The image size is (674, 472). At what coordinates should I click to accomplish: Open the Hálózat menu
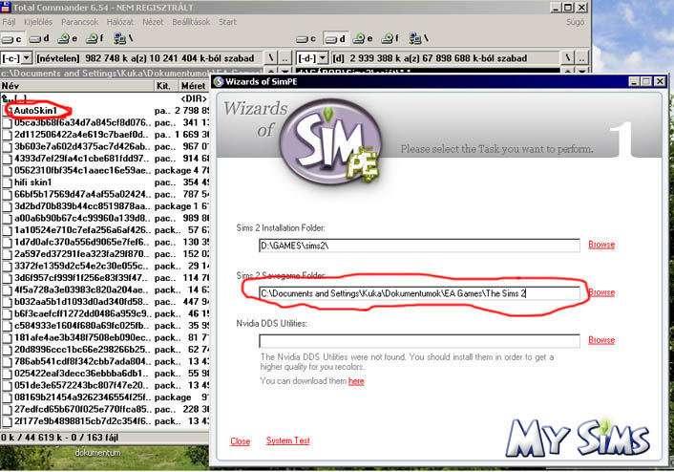click(120, 22)
